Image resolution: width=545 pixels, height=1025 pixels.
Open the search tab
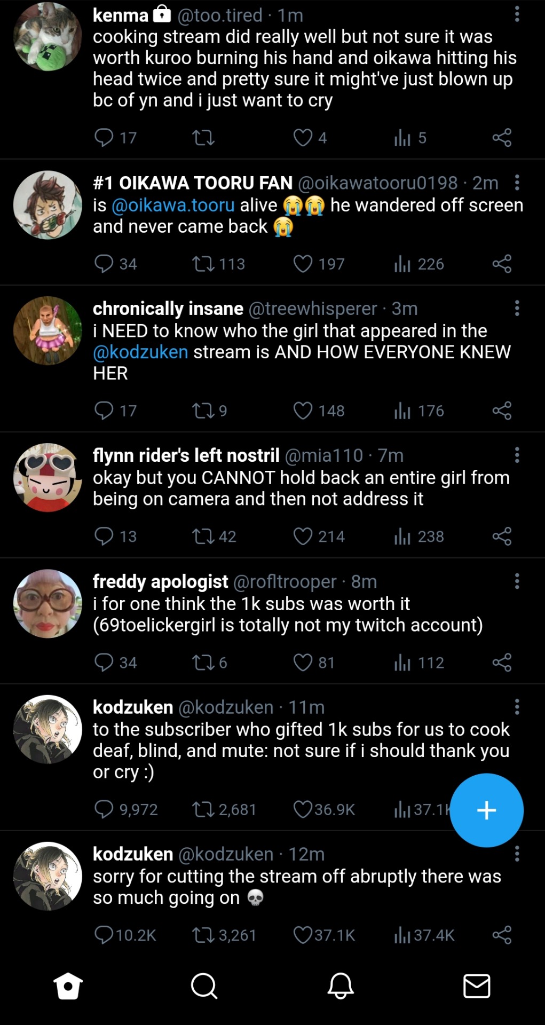[204, 985]
